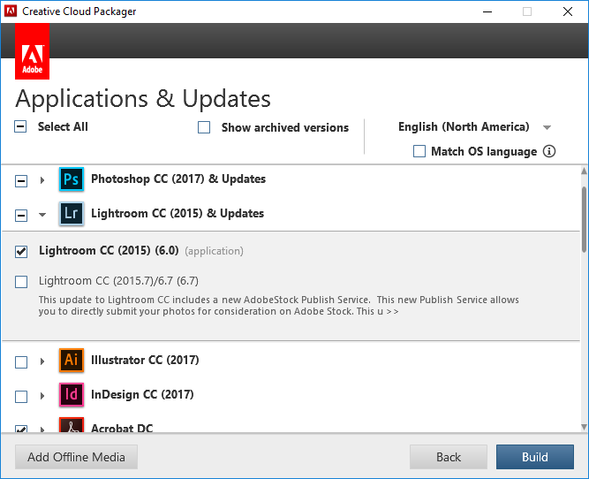Expand the Illustrator CC (2017) row
589x479 pixels.
point(42,361)
